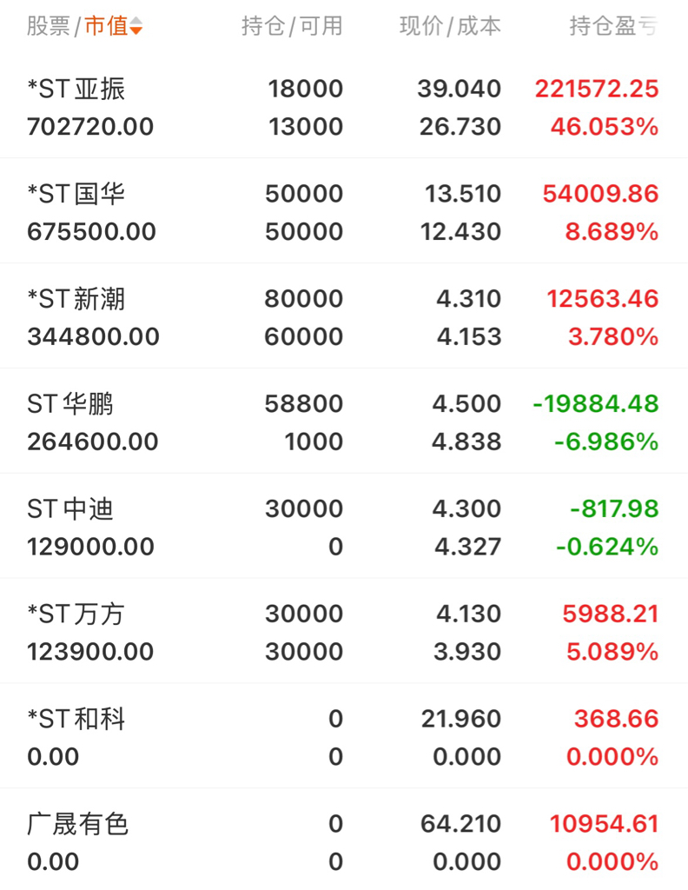Viewport: 688px width, 890px height.
Task: Select the ST华鹏 holding
Action: [x=344, y=422]
